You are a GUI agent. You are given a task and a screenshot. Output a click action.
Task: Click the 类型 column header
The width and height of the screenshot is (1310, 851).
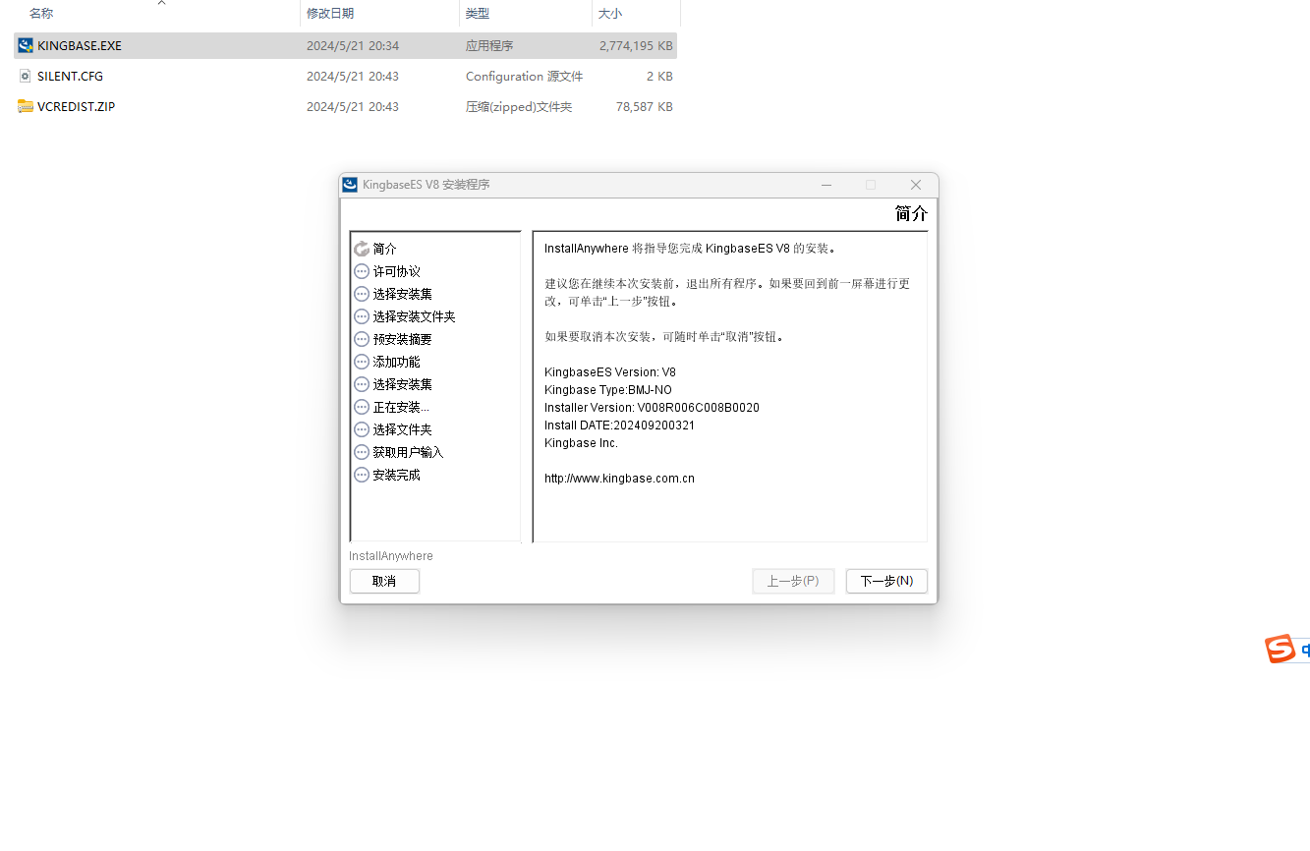coord(478,15)
